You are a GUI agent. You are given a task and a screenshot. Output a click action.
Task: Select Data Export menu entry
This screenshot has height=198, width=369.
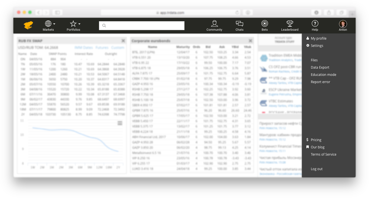(x=320, y=67)
